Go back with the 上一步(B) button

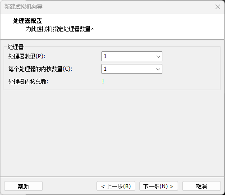click(x=116, y=186)
